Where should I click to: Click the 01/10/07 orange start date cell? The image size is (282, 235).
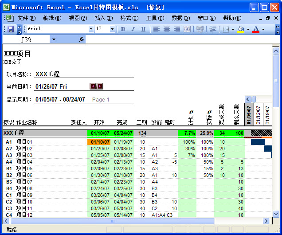(99, 142)
